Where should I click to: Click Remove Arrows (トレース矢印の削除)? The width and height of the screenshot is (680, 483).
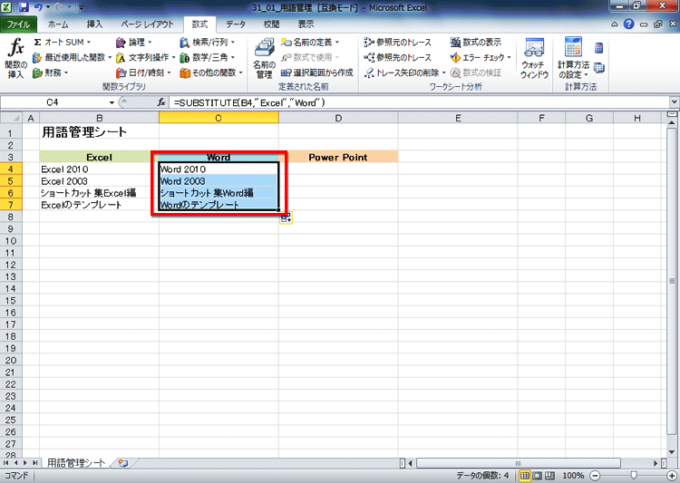tap(405, 72)
